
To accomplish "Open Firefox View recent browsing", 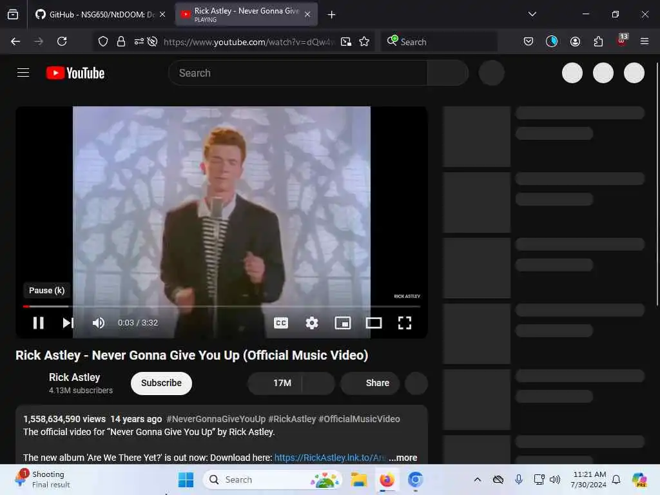I will 13,15.
